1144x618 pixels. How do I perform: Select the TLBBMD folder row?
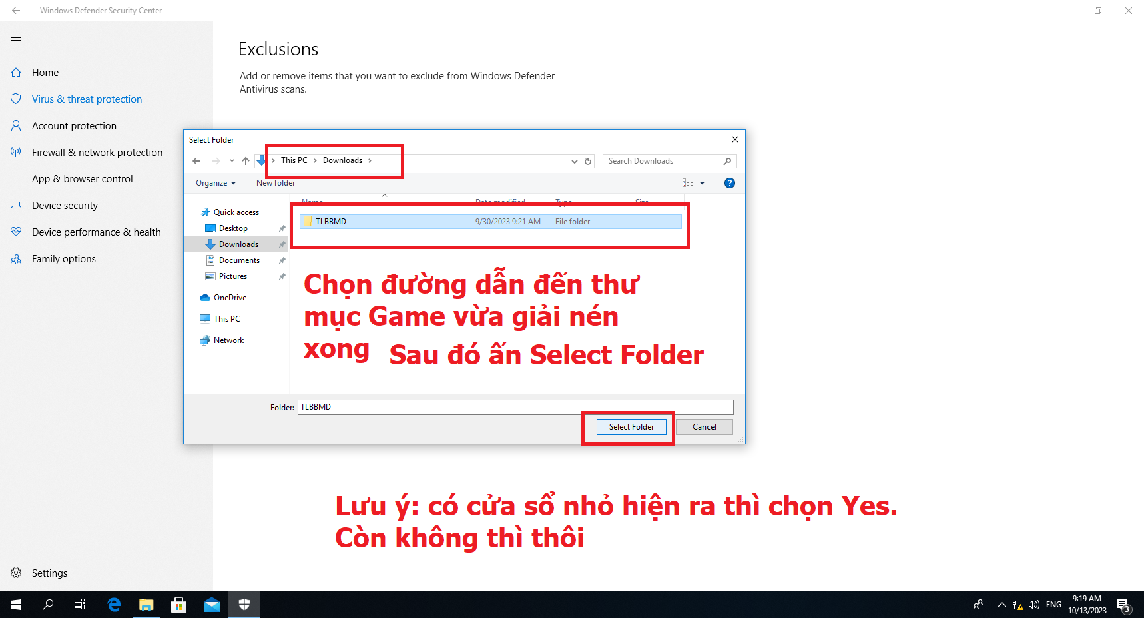[491, 222]
